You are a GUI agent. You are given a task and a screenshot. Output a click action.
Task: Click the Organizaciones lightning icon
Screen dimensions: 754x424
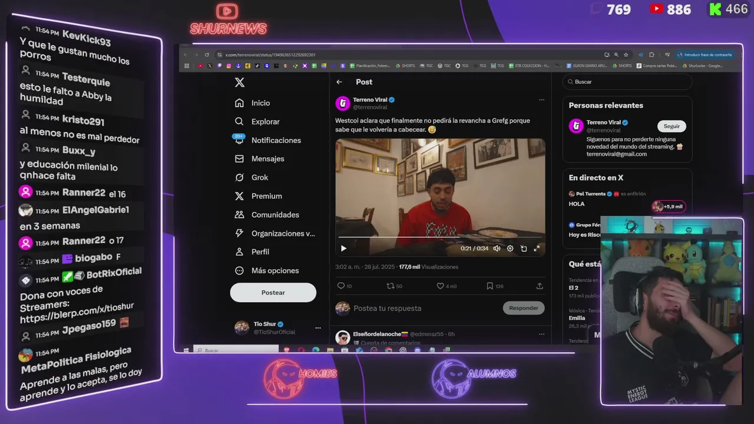[239, 233]
